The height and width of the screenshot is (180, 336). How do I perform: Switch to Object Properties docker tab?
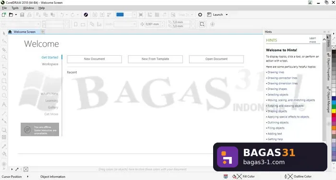(x=328, y=67)
